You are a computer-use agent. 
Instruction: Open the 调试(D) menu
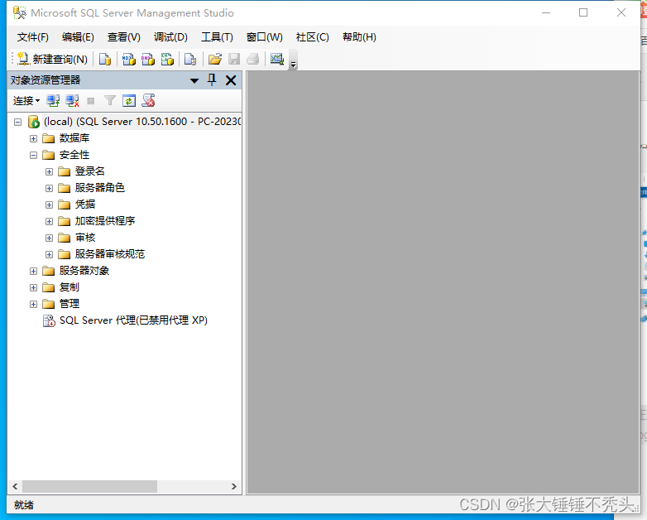[x=170, y=37]
